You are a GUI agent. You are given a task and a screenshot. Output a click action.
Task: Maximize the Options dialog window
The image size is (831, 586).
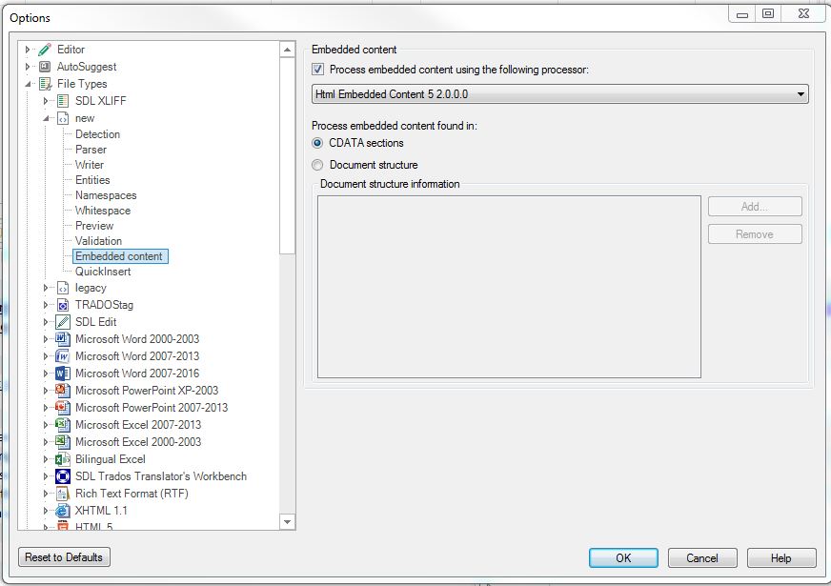pos(768,13)
